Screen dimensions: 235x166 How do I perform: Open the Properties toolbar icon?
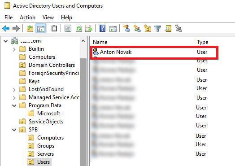click(x=68, y=28)
